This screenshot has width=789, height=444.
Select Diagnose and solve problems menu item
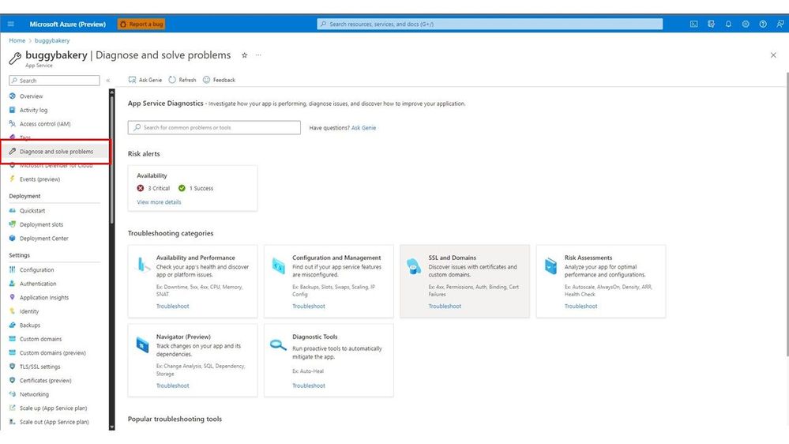[54, 152]
